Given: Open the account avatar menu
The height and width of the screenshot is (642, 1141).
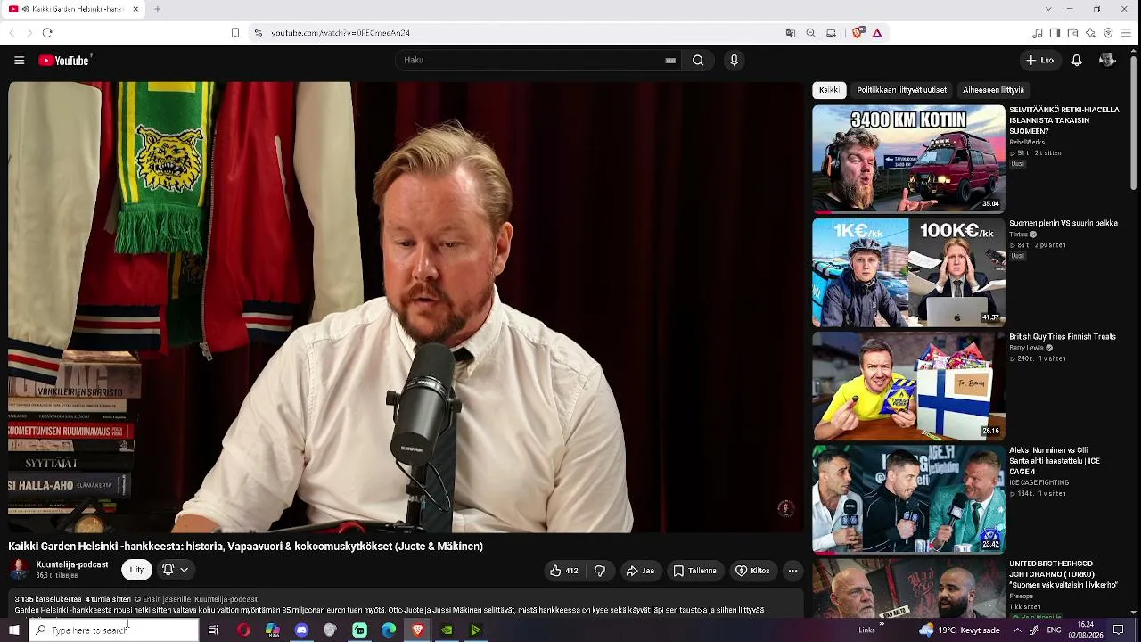Looking at the screenshot, I should [1107, 61].
